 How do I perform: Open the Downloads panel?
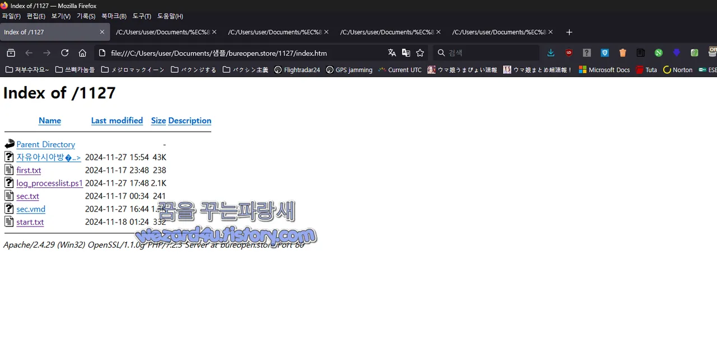pyautogui.click(x=551, y=53)
